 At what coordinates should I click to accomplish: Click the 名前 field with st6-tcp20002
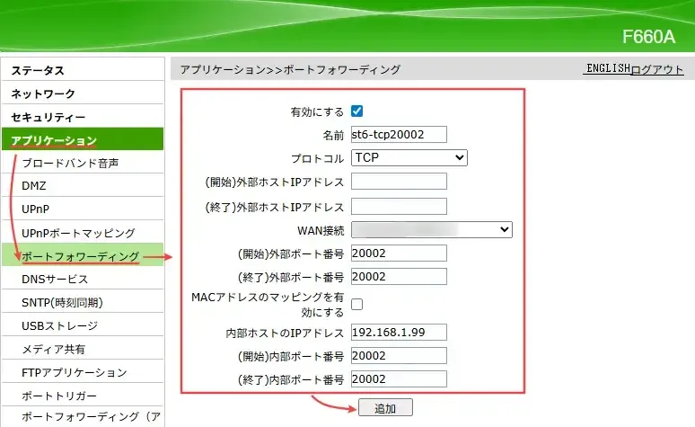(x=399, y=135)
